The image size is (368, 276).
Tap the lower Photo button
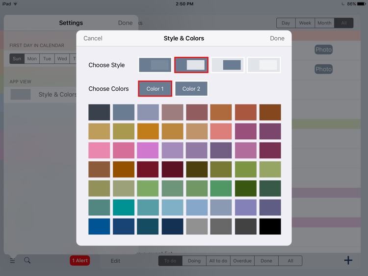point(323,69)
